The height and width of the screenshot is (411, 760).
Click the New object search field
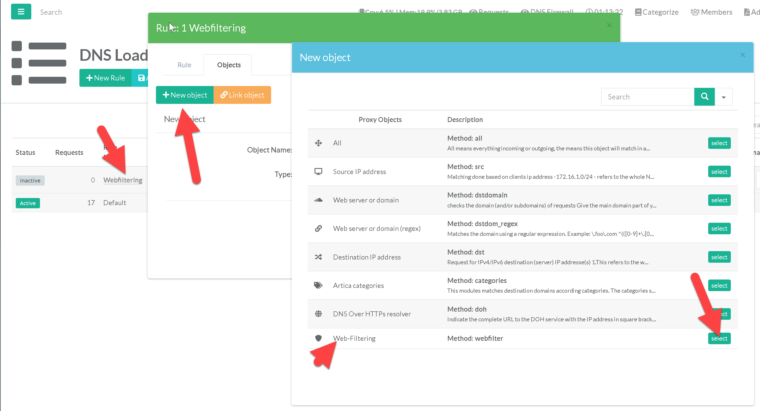tap(648, 97)
